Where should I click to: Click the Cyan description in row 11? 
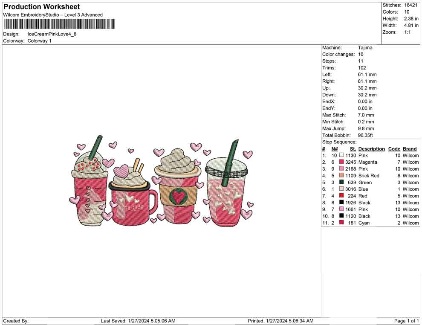click(364, 223)
